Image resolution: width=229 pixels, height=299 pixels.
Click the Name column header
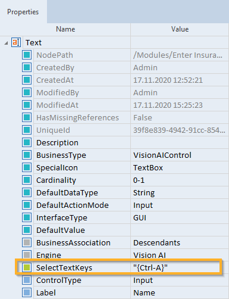[x=65, y=29]
